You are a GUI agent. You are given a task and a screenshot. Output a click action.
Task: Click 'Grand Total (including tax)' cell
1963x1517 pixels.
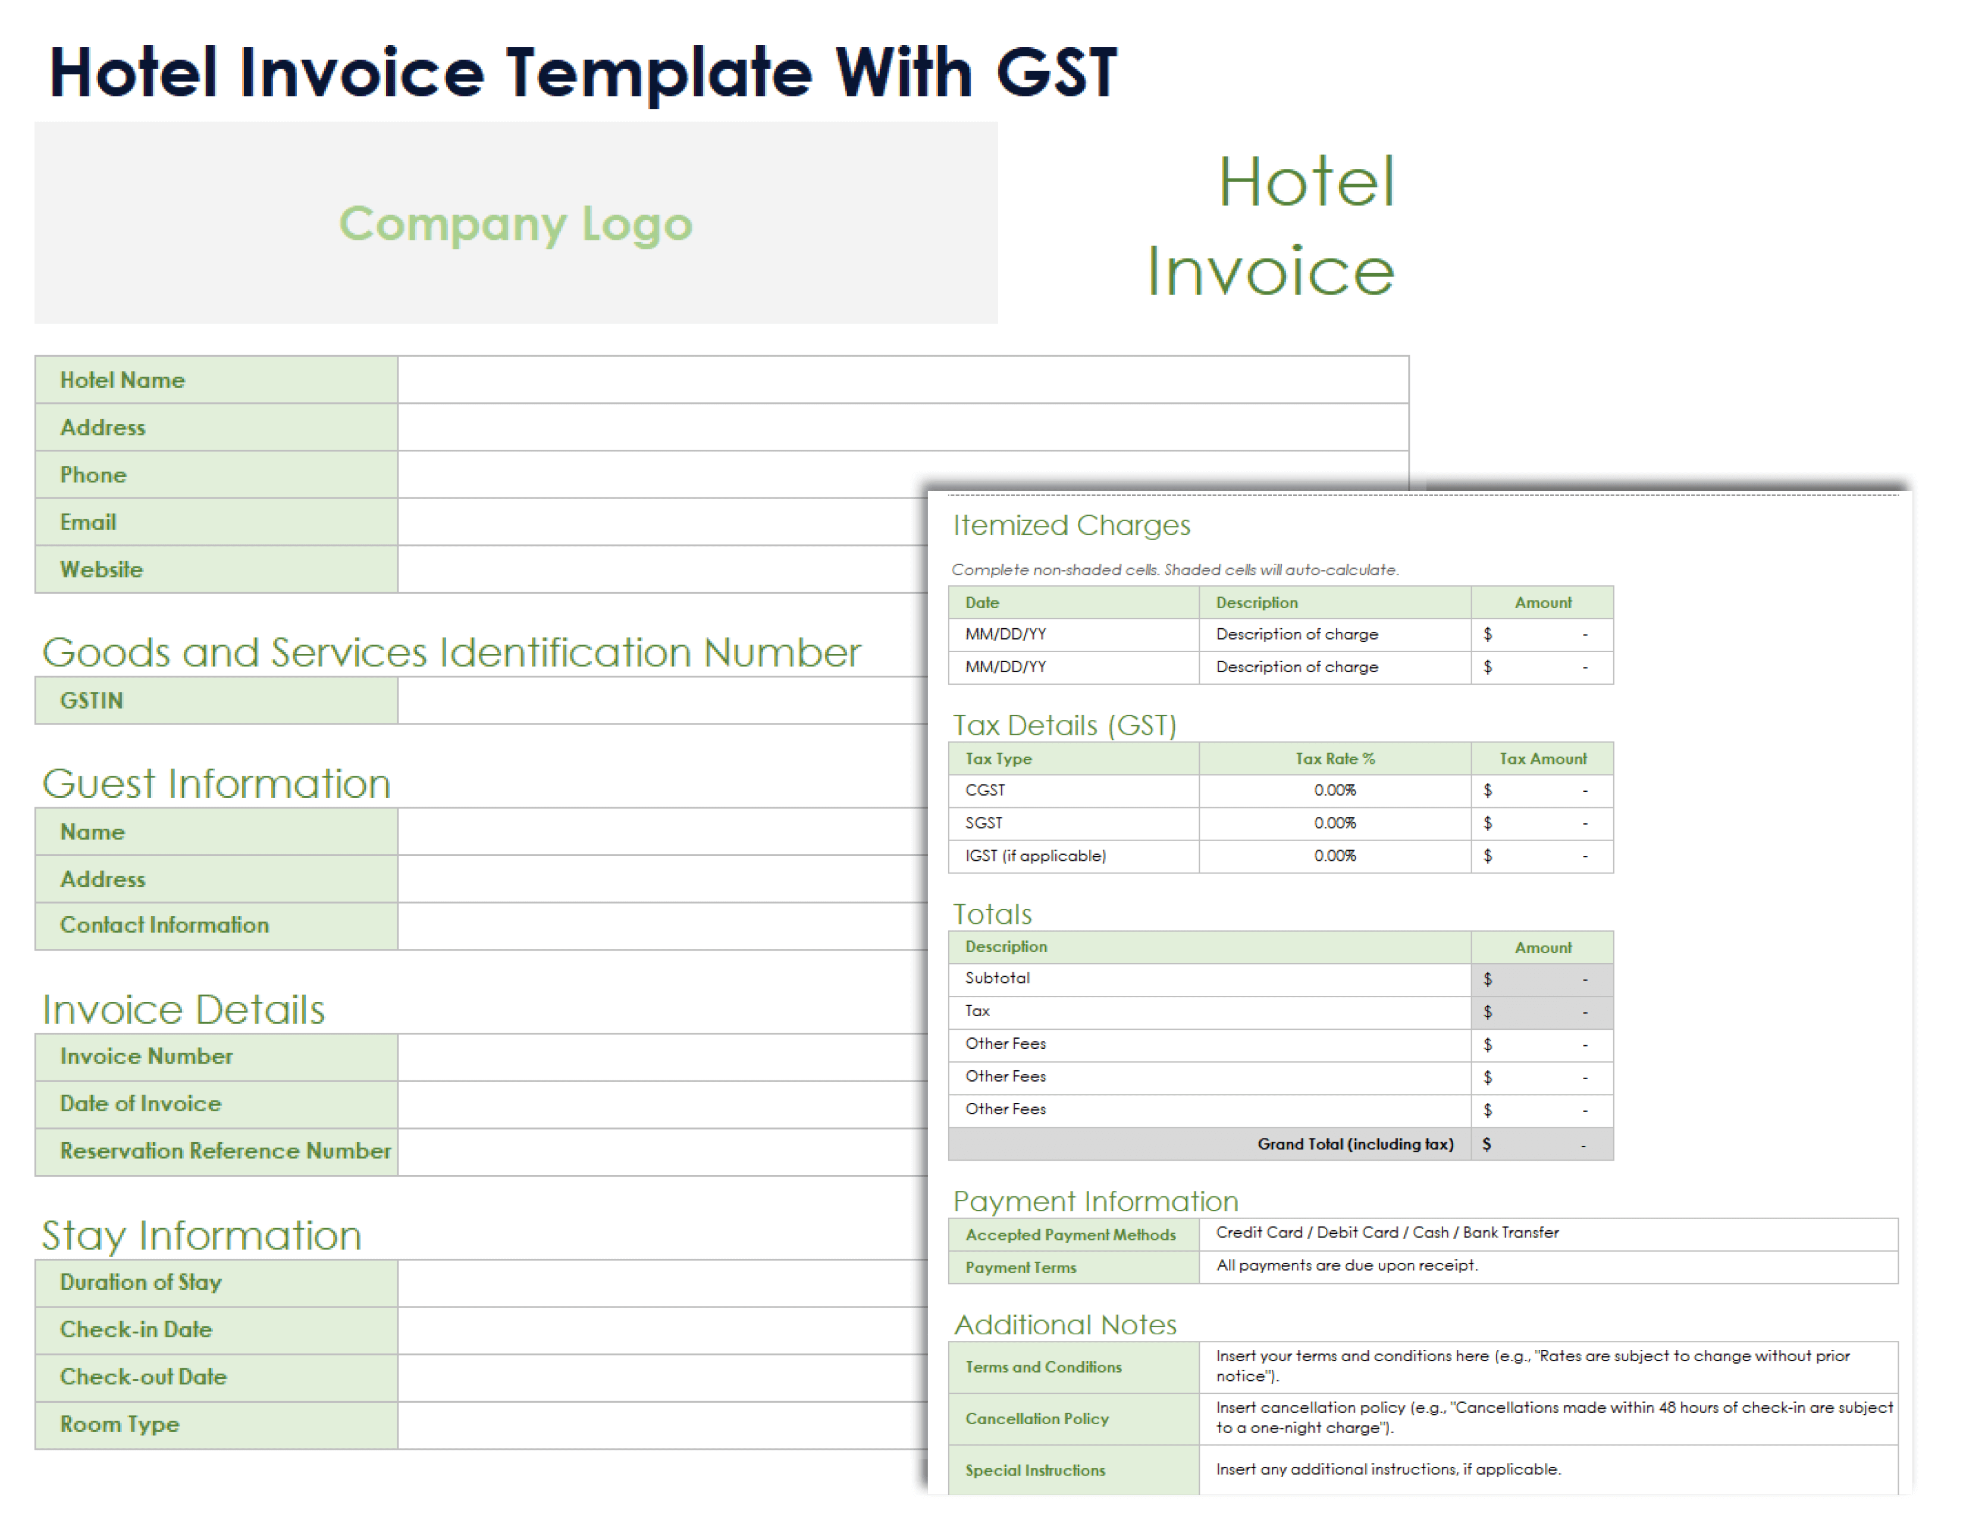pos(1210,1145)
